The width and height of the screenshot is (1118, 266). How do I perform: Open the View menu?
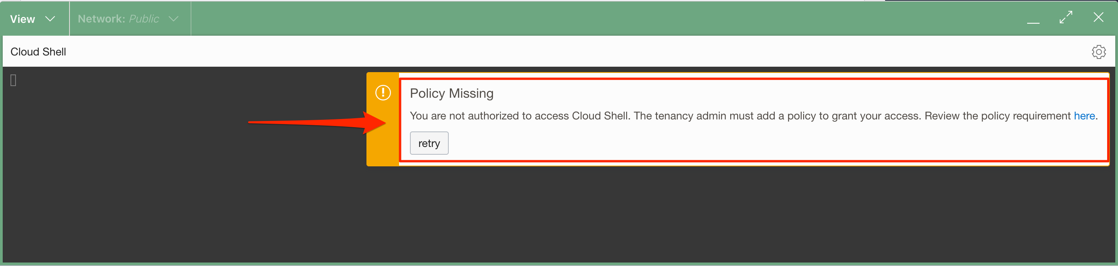[x=23, y=19]
